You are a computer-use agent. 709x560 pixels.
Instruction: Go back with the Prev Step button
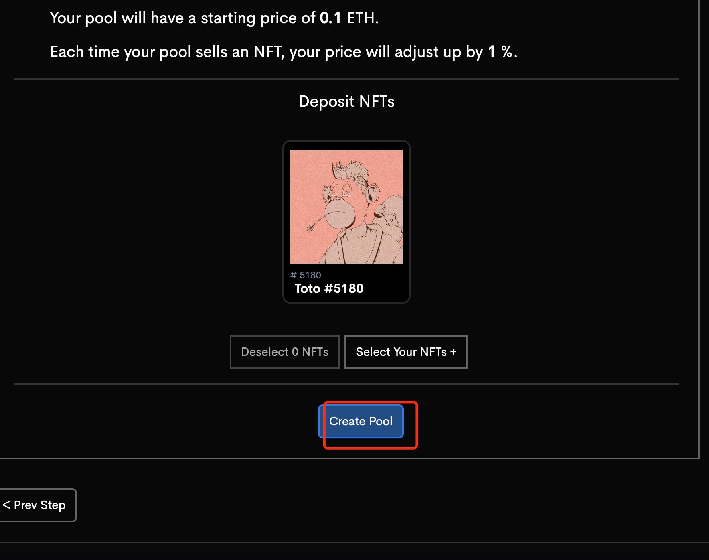[x=38, y=505]
